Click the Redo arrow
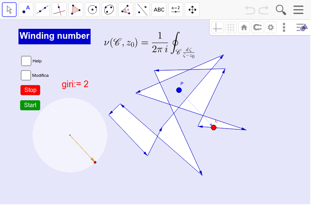 click(x=264, y=10)
